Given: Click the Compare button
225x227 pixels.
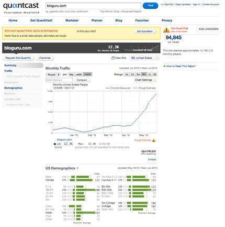Looking at the screenshot, I should coord(82,80).
